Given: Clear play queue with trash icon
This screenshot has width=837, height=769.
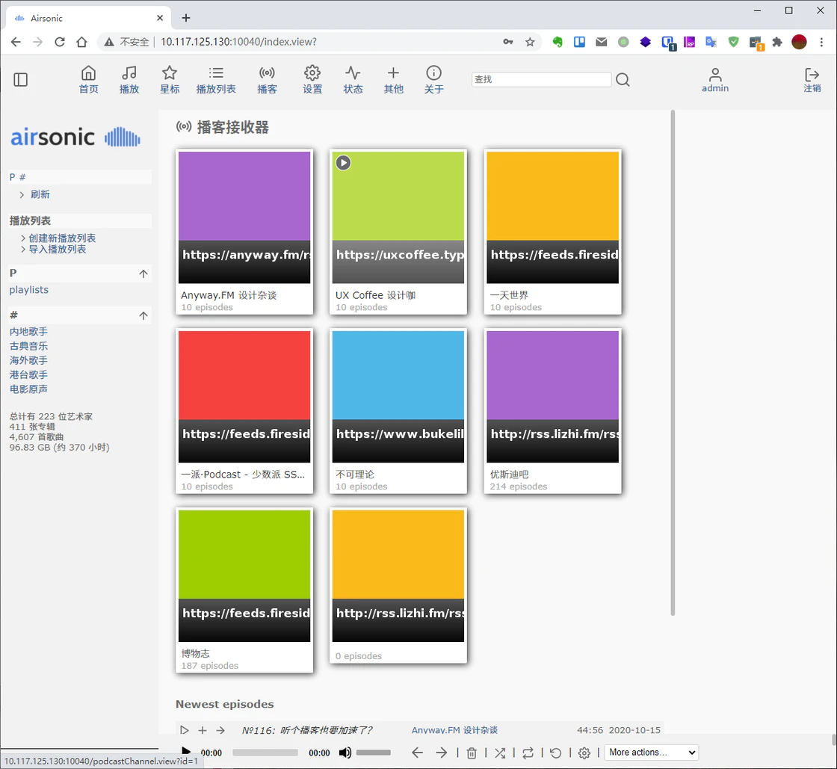Looking at the screenshot, I should 472,753.
